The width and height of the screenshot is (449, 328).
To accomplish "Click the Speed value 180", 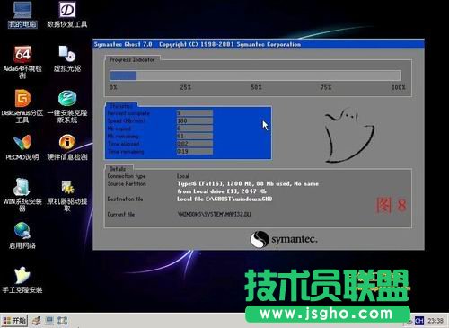I will click(x=195, y=120).
